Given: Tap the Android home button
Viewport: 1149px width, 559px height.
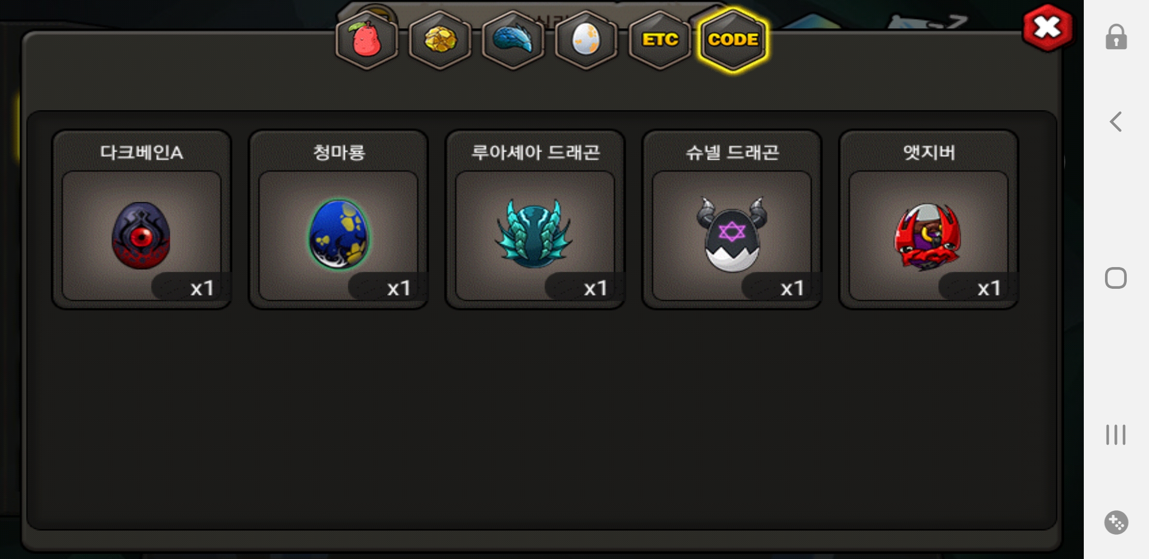Looking at the screenshot, I should [1116, 278].
